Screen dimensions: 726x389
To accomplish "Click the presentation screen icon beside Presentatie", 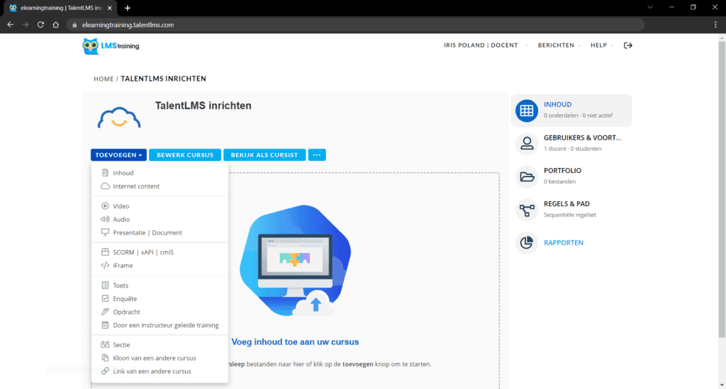I will pos(105,232).
